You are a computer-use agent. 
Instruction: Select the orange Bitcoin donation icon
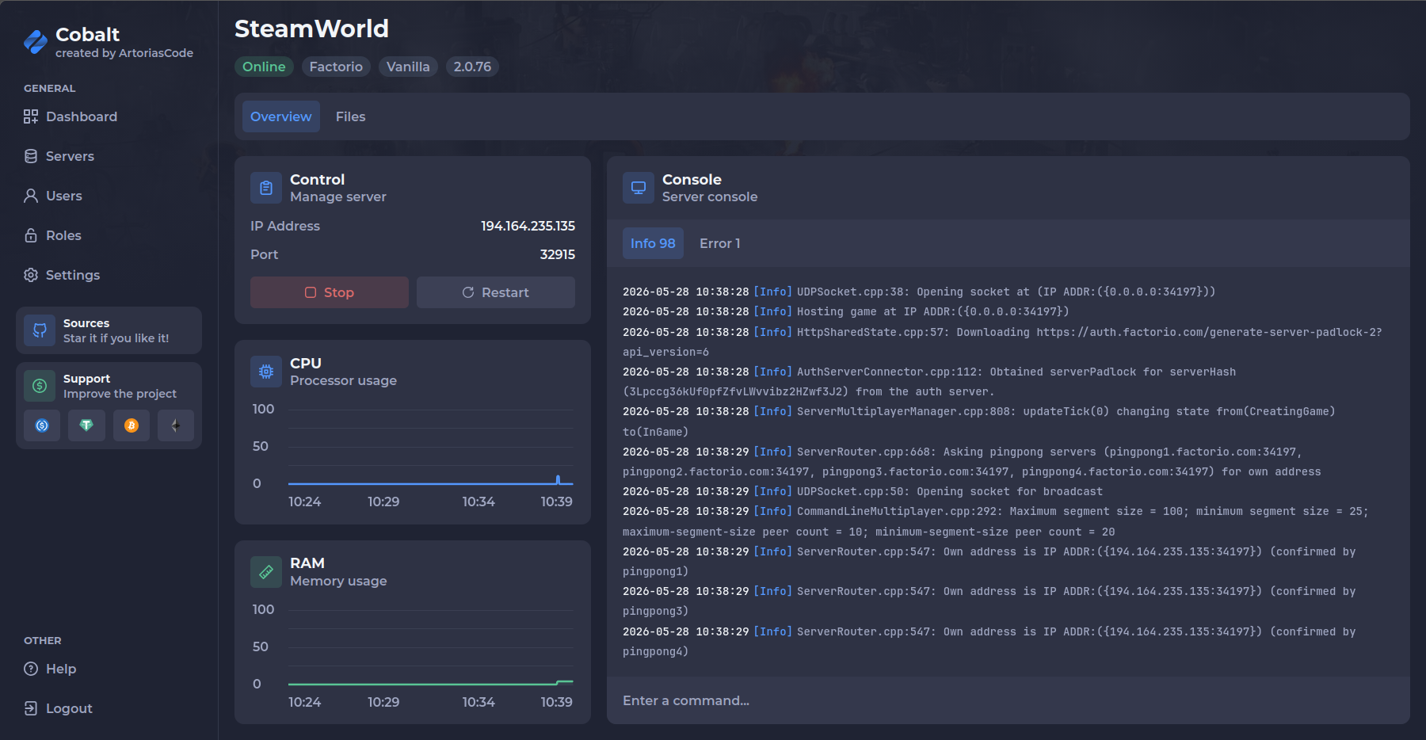point(132,425)
